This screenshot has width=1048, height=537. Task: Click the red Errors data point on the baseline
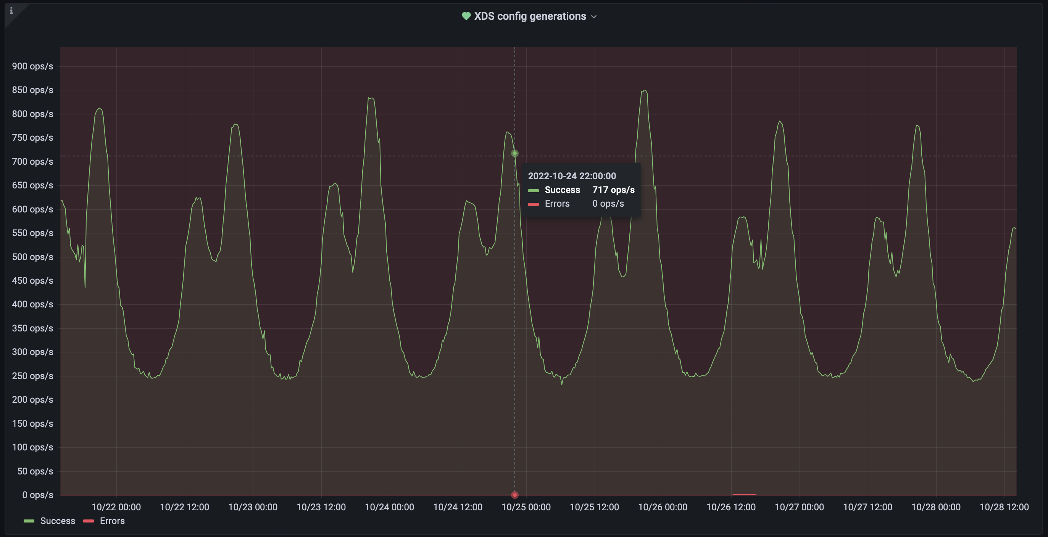514,495
